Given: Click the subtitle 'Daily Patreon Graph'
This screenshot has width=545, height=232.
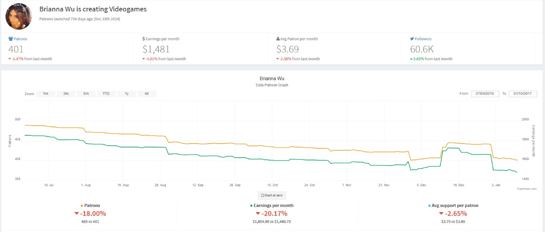Looking at the screenshot, I should 272,85.
